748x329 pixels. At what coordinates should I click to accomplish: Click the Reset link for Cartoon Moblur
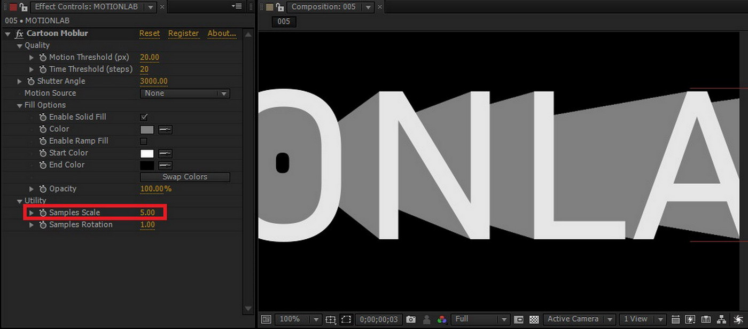tap(150, 33)
